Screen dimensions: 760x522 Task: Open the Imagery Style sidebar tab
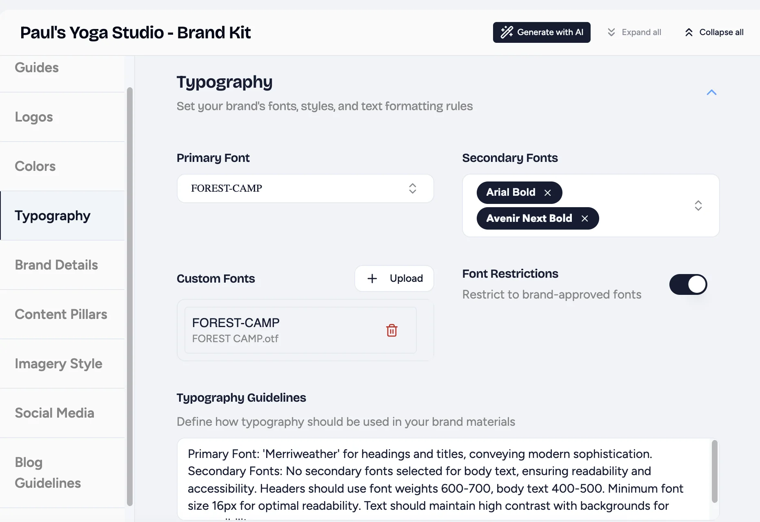pyautogui.click(x=62, y=364)
